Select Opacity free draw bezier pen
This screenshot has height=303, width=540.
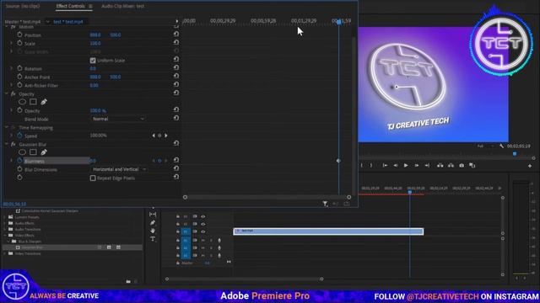click(44, 102)
